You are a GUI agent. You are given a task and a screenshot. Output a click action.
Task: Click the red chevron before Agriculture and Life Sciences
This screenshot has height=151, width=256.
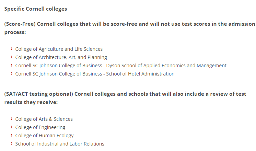(x=12, y=49)
